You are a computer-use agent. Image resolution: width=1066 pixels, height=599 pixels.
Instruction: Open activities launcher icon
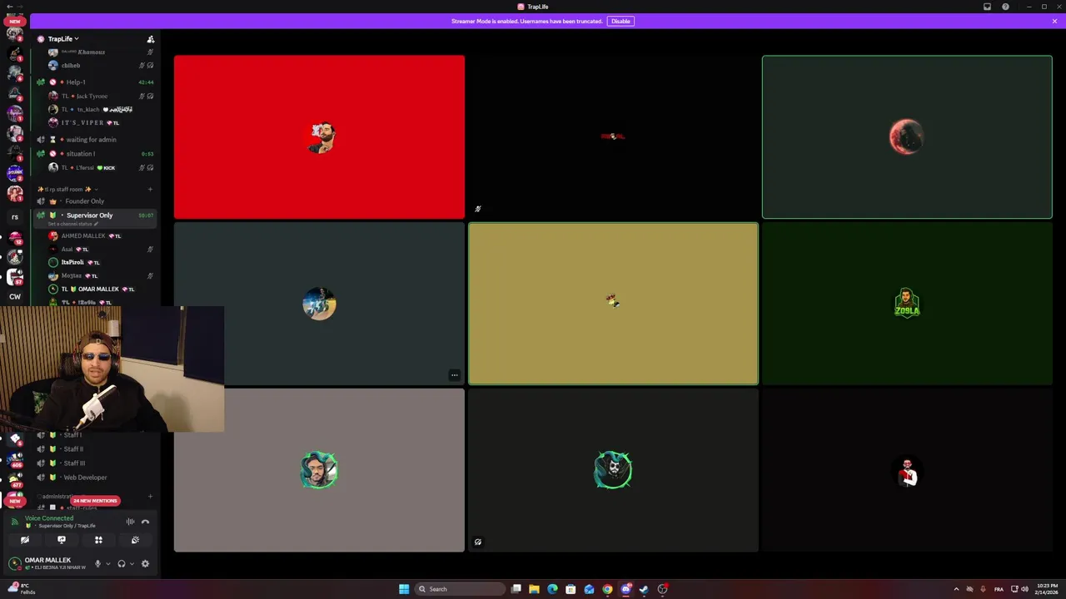98,540
